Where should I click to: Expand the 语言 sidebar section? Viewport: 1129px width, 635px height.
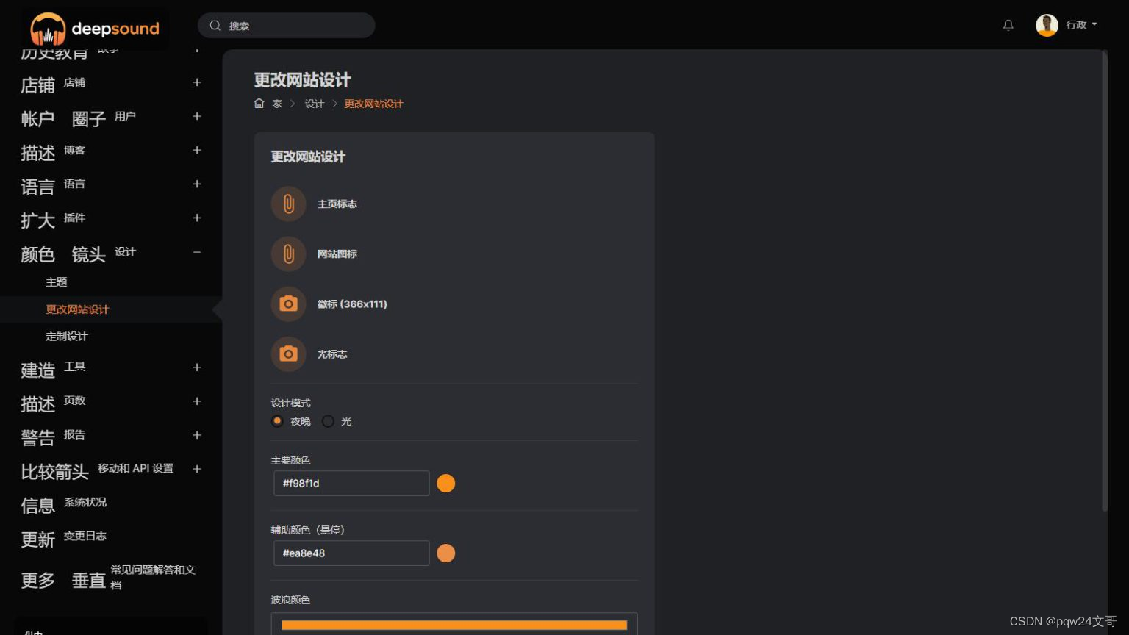(x=197, y=184)
